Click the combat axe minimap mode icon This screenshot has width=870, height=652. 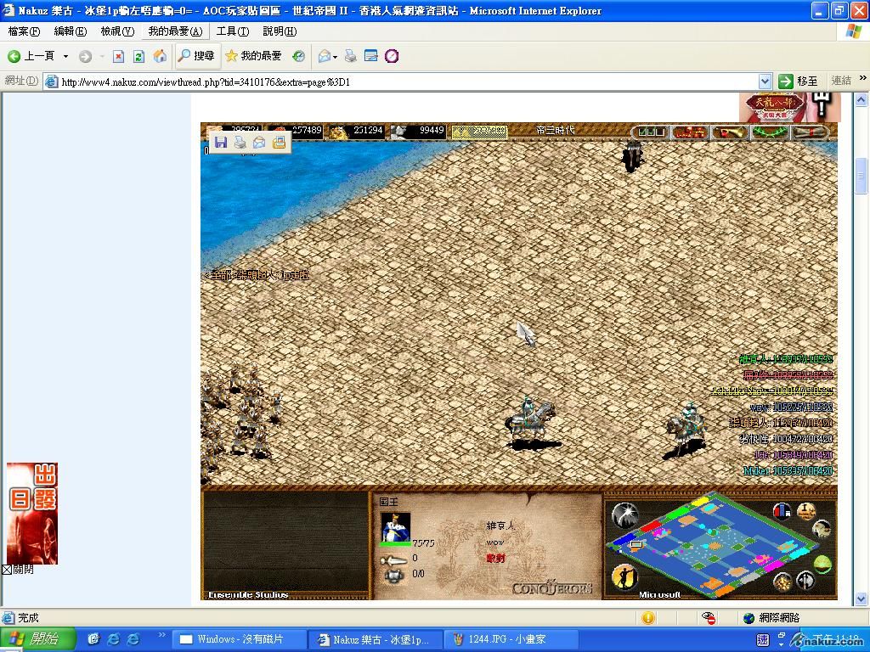pyautogui.click(x=805, y=581)
